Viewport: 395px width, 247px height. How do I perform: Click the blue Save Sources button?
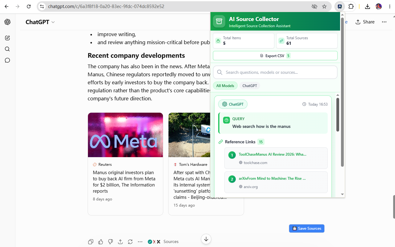point(307,228)
